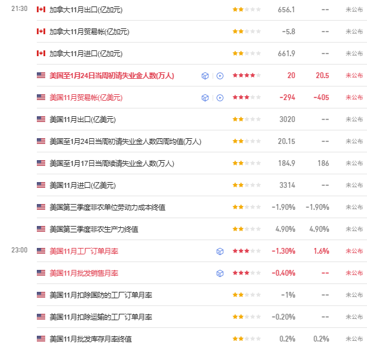Click previous value 661.9

pyautogui.click(x=286, y=54)
